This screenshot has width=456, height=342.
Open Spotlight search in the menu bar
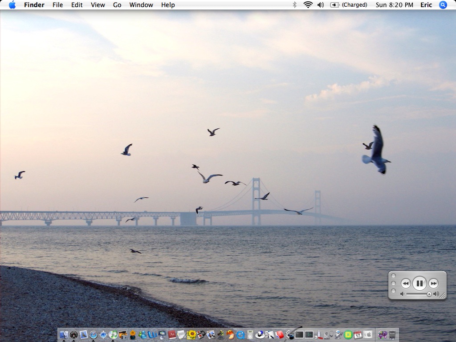click(443, 5)
